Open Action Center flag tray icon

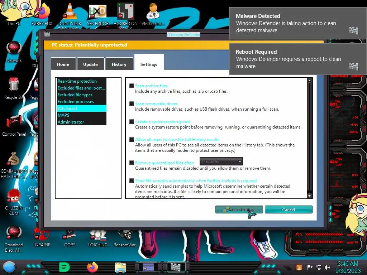pyautogui.click(x=310, y=267)
